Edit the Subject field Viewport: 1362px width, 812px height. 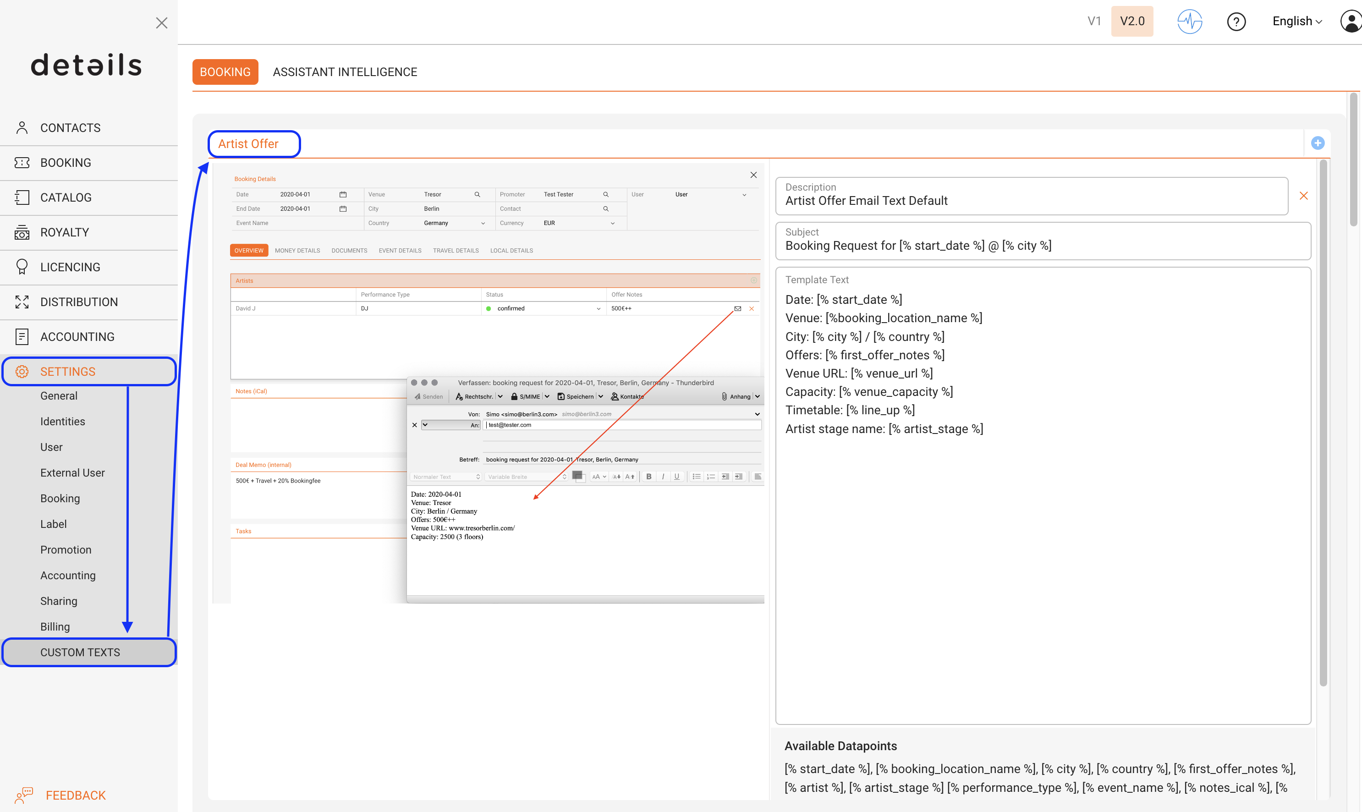(1043, 241)
